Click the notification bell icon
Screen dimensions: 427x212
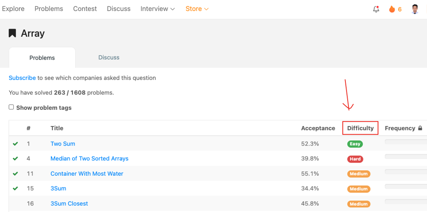[x=376, y=9]
